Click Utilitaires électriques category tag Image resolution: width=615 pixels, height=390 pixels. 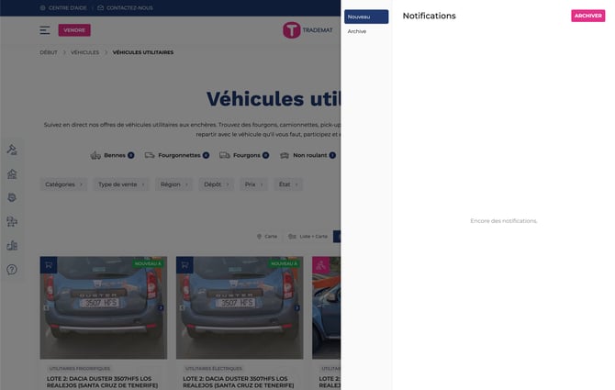214,369
